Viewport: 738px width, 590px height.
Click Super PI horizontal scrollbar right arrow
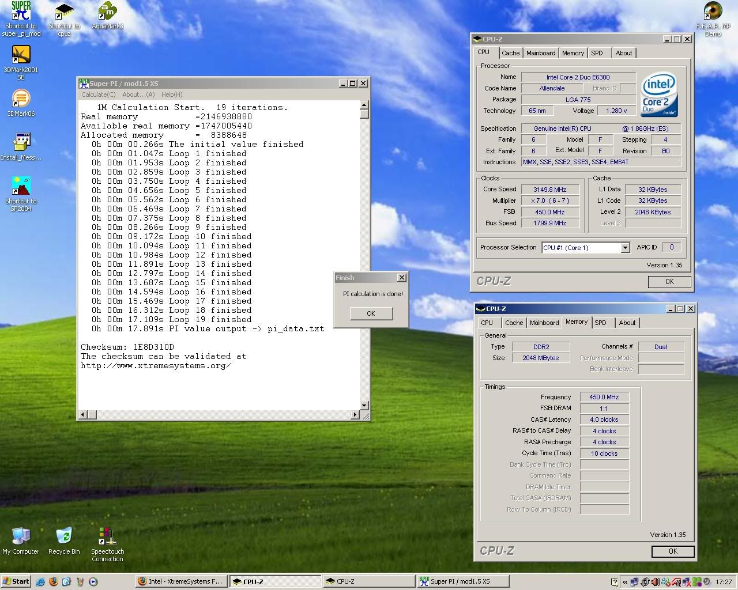click(x=355, y=414)
